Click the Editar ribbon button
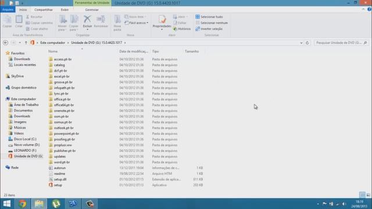This screenshot has height=209, width=372. (180, 23)
